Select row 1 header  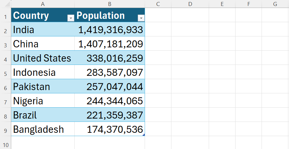click(6, 15)
